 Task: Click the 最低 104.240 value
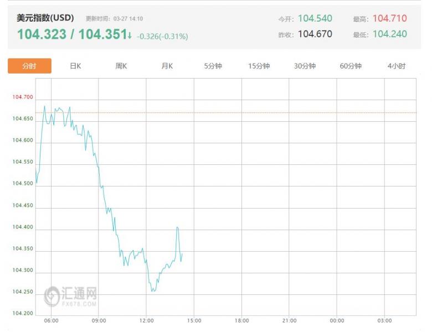[x=389, y=34]
